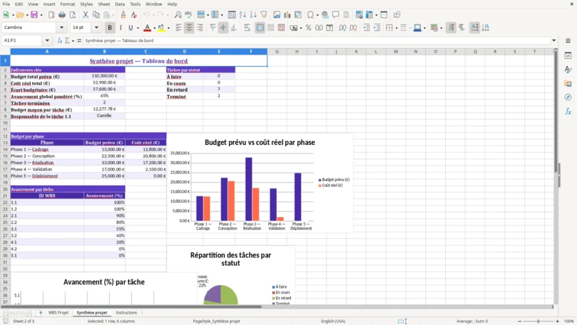Image resolution: width=577 pixels, height=325 pixels.
Task: Open borders dropdown arrow
Action: (396, 28)
